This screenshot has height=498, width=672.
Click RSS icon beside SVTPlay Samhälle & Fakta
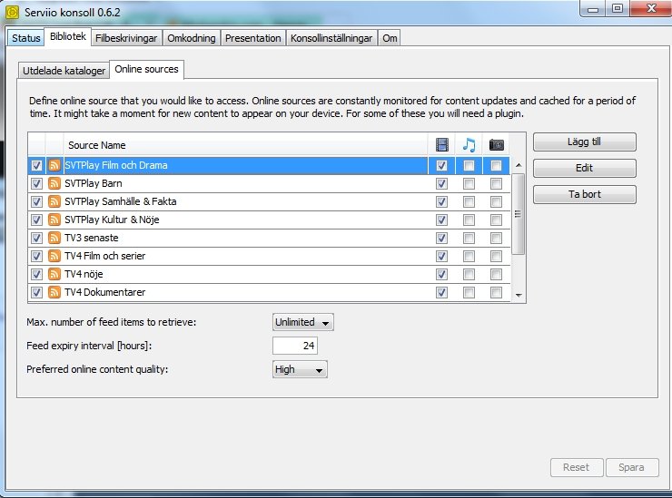[x=54, y=201]
